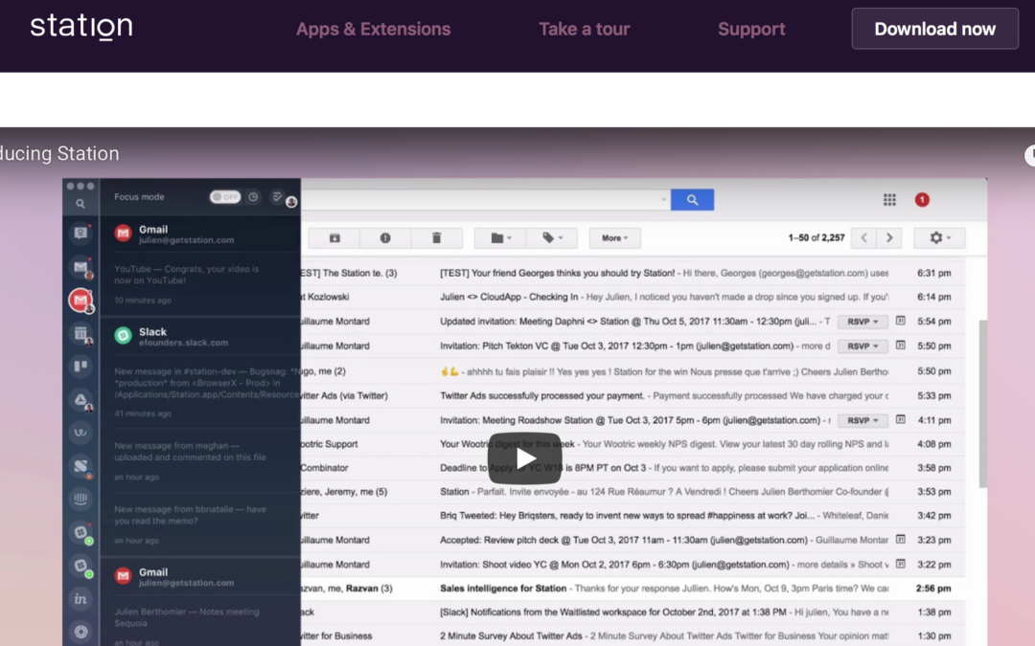1035x646 pixels.
Task: Click the snooze clock icon beside Focus mode
Action: pos(253,197)
